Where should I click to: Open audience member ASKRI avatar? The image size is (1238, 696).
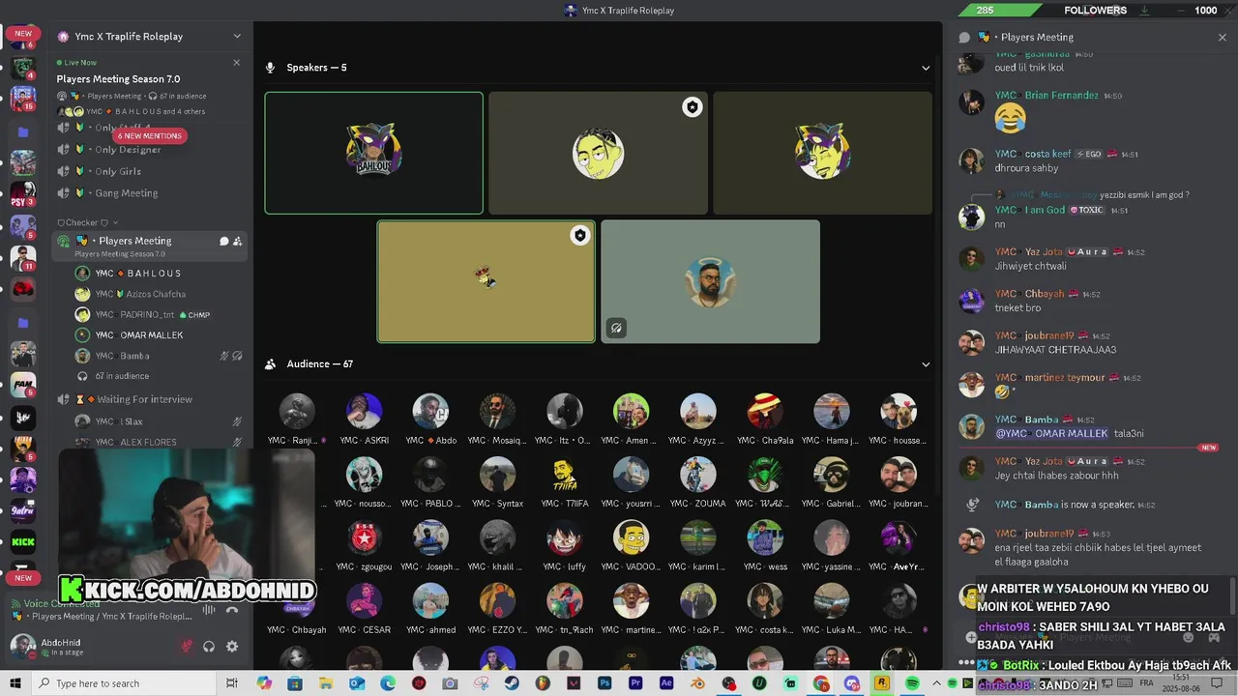pos(364,411)
